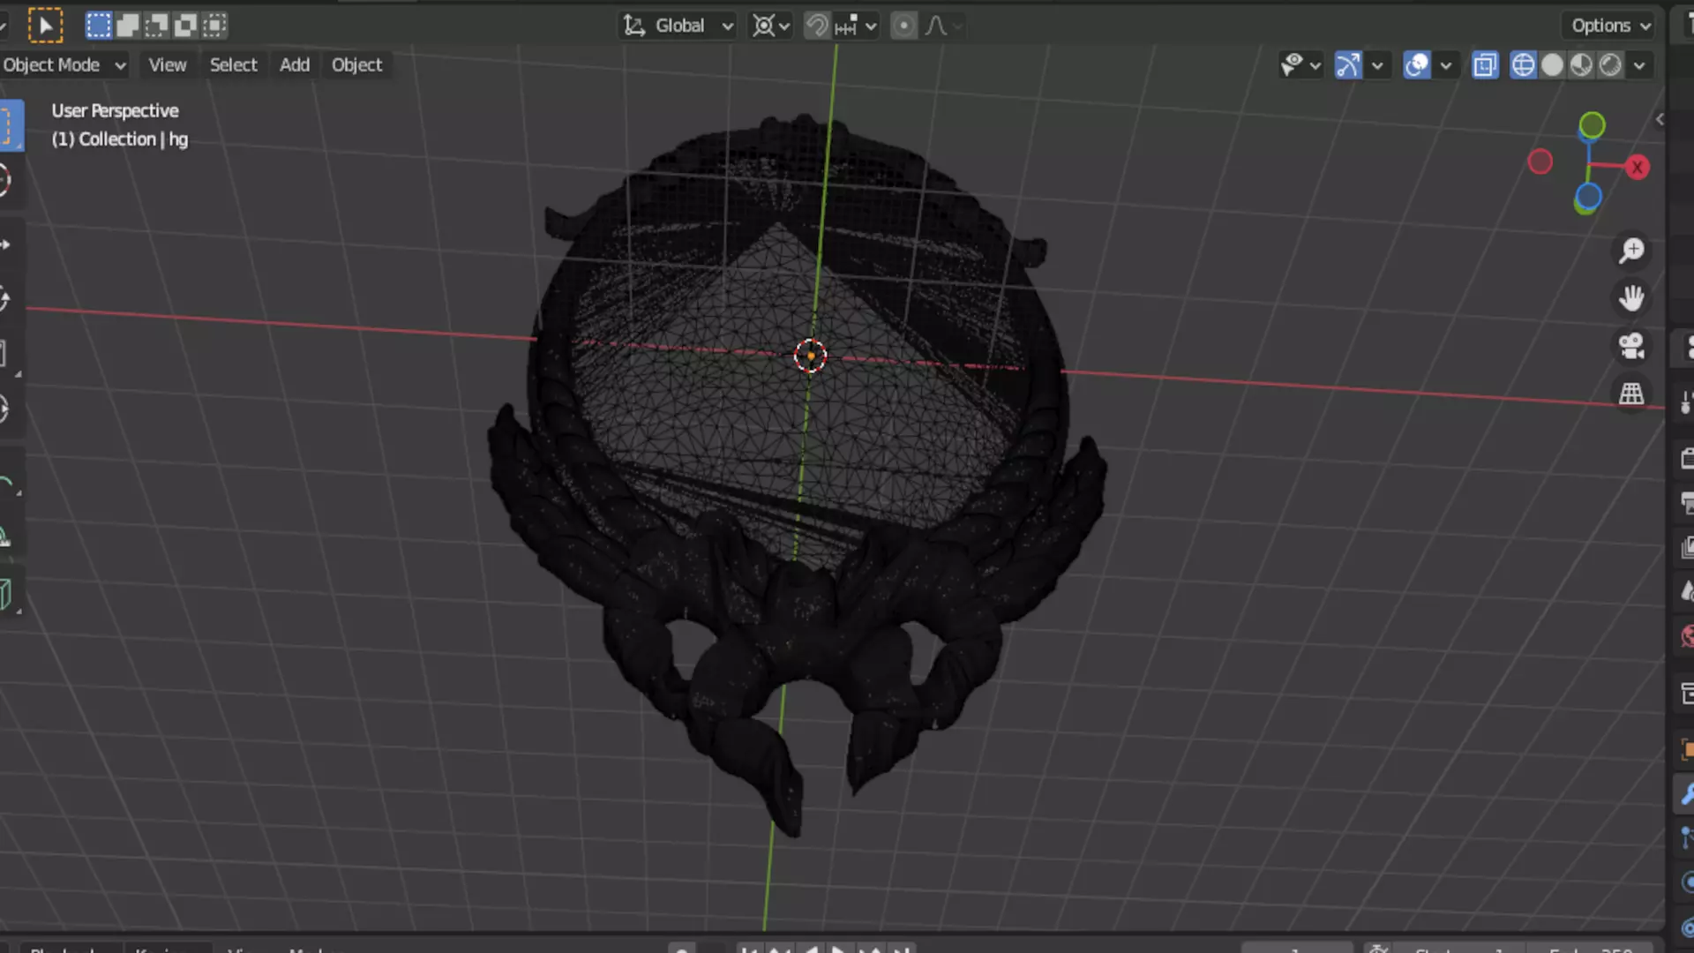Switch to material preview shading
The image size is (1694, 953).
click(1581, 64)
